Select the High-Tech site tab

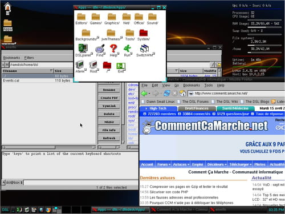coord(158,108)
